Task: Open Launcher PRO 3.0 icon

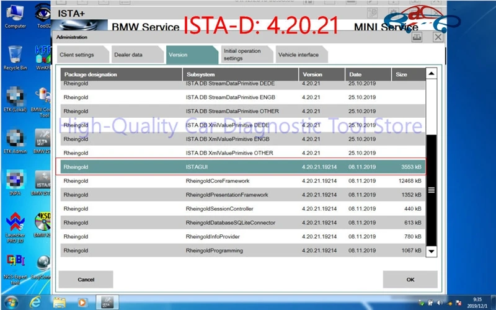Action: coord(15,227)
